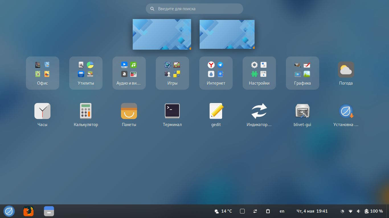Open the gedit text editor

point(216,111)
